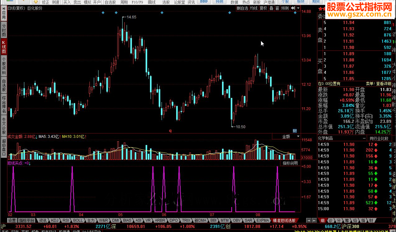Click the 化学制品 sector label
This screenshot has width=396, height=232.
pos(326,138)
